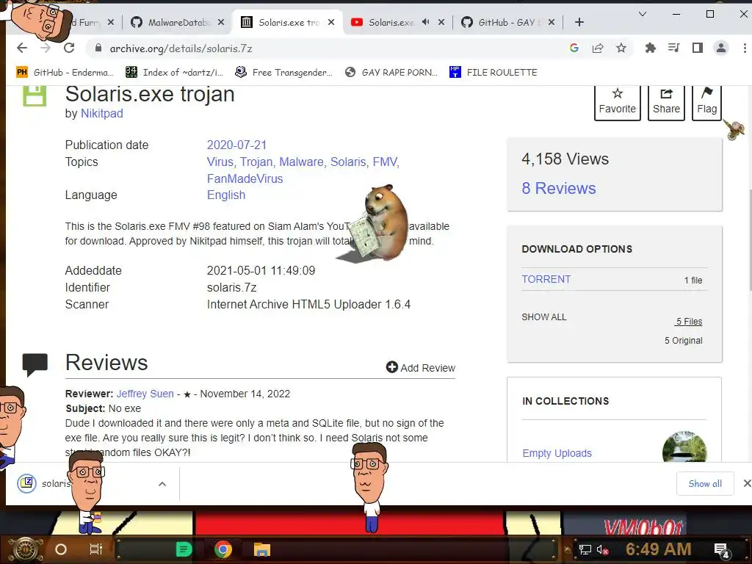The width and height of the screenshot is (752, 564).
Task: Open the Extensions puzzle icon
Action: [651, 48]
